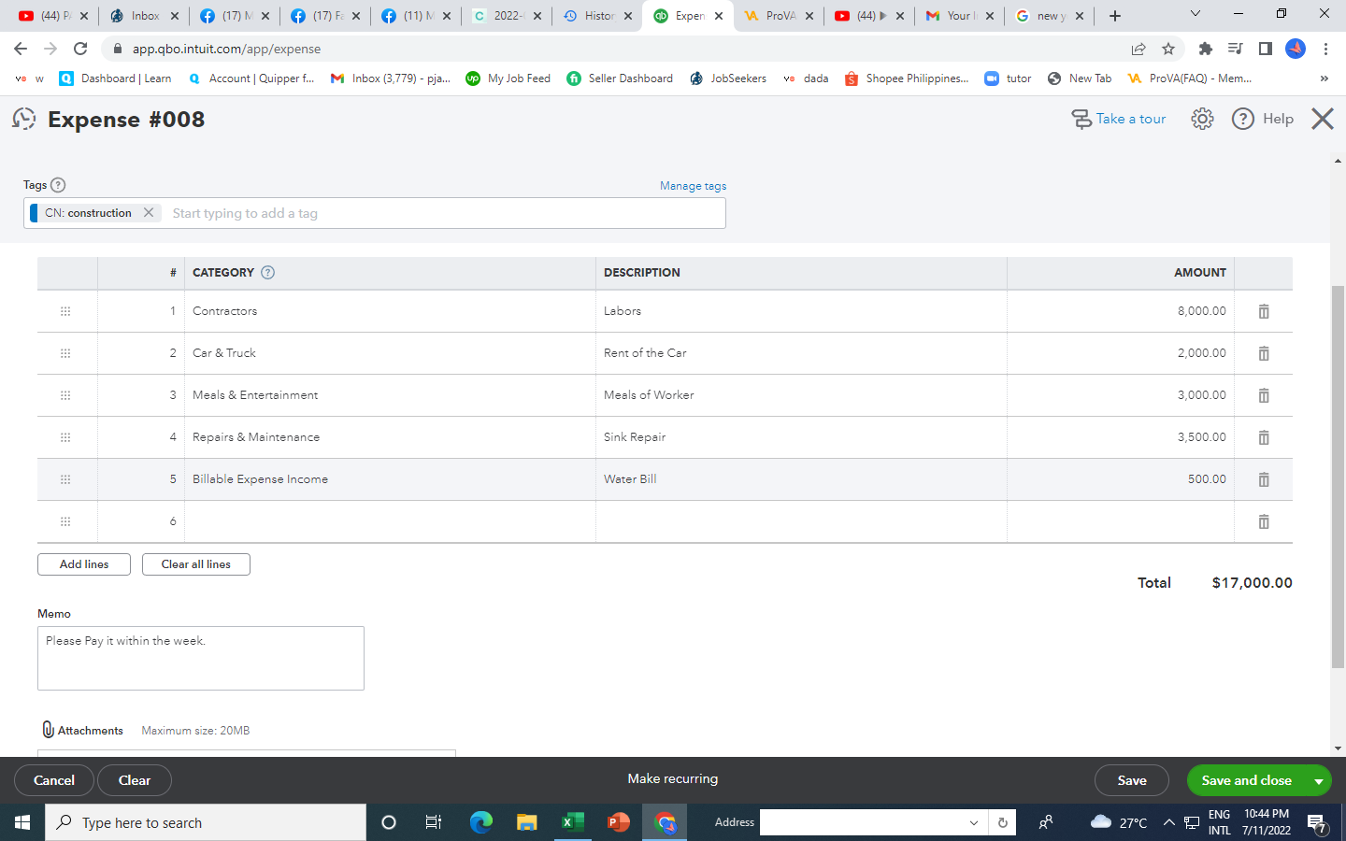This screenshot has height=841, width=1346.
Task: Open the Chrome extensions puzzle icon
Action: (x=1206, y=49)
